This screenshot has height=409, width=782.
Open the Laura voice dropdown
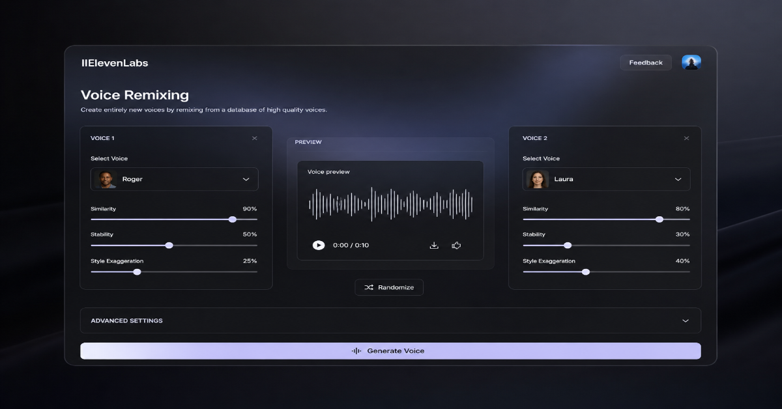pos(606,179)
